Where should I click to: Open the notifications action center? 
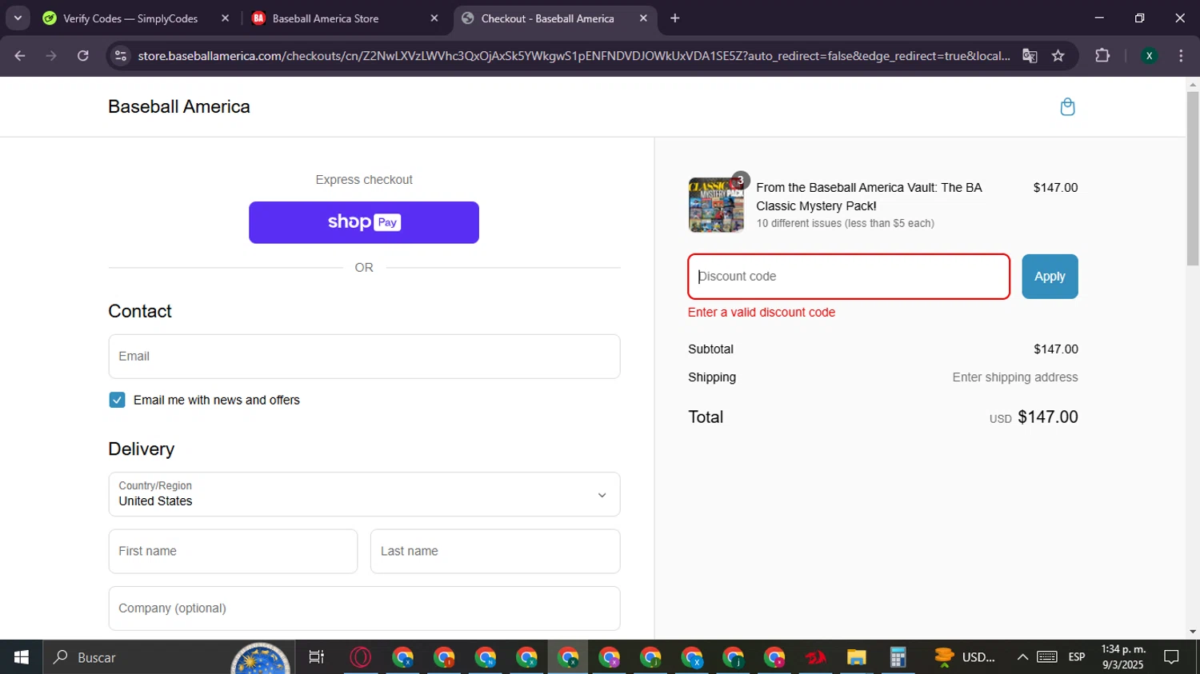[x=1171, y=657]
